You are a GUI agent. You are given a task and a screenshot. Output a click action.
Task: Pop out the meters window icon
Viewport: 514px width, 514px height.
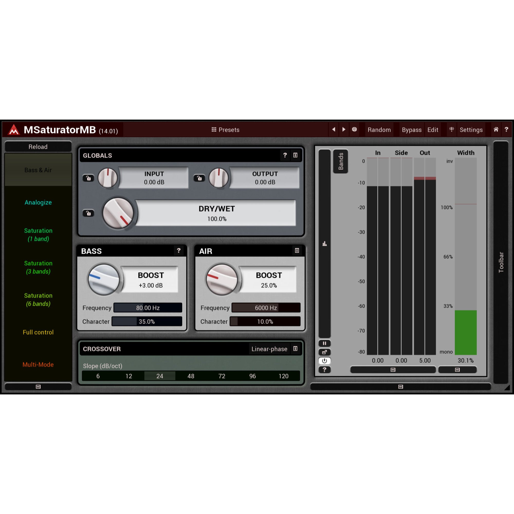[325, 352]
